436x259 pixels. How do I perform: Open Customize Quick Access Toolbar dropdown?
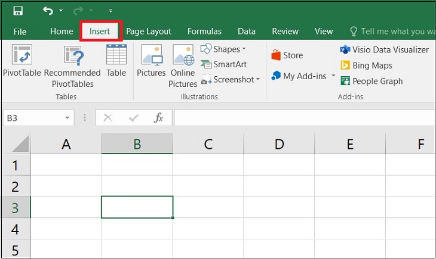tap(110, 11)
